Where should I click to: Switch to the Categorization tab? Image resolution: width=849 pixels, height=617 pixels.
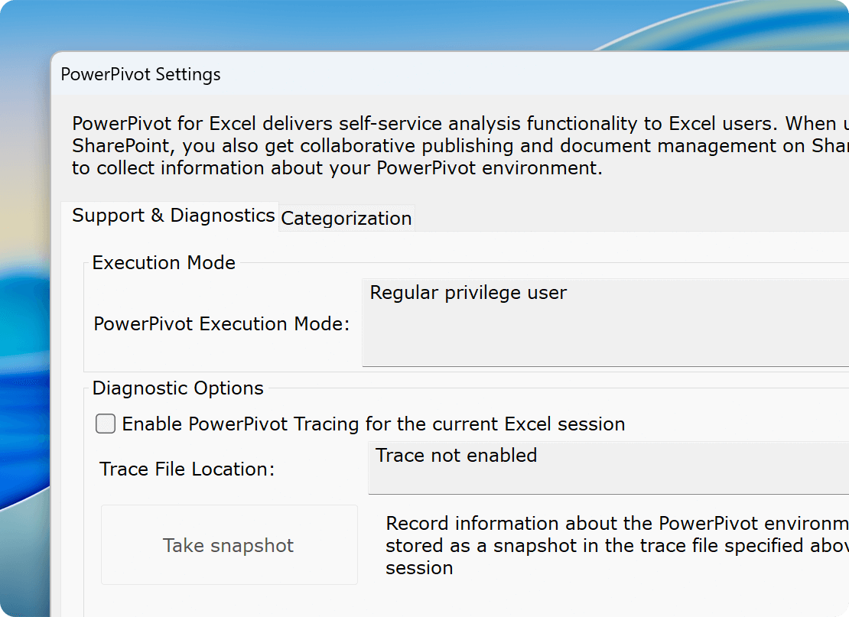click(x=346, y=219)
